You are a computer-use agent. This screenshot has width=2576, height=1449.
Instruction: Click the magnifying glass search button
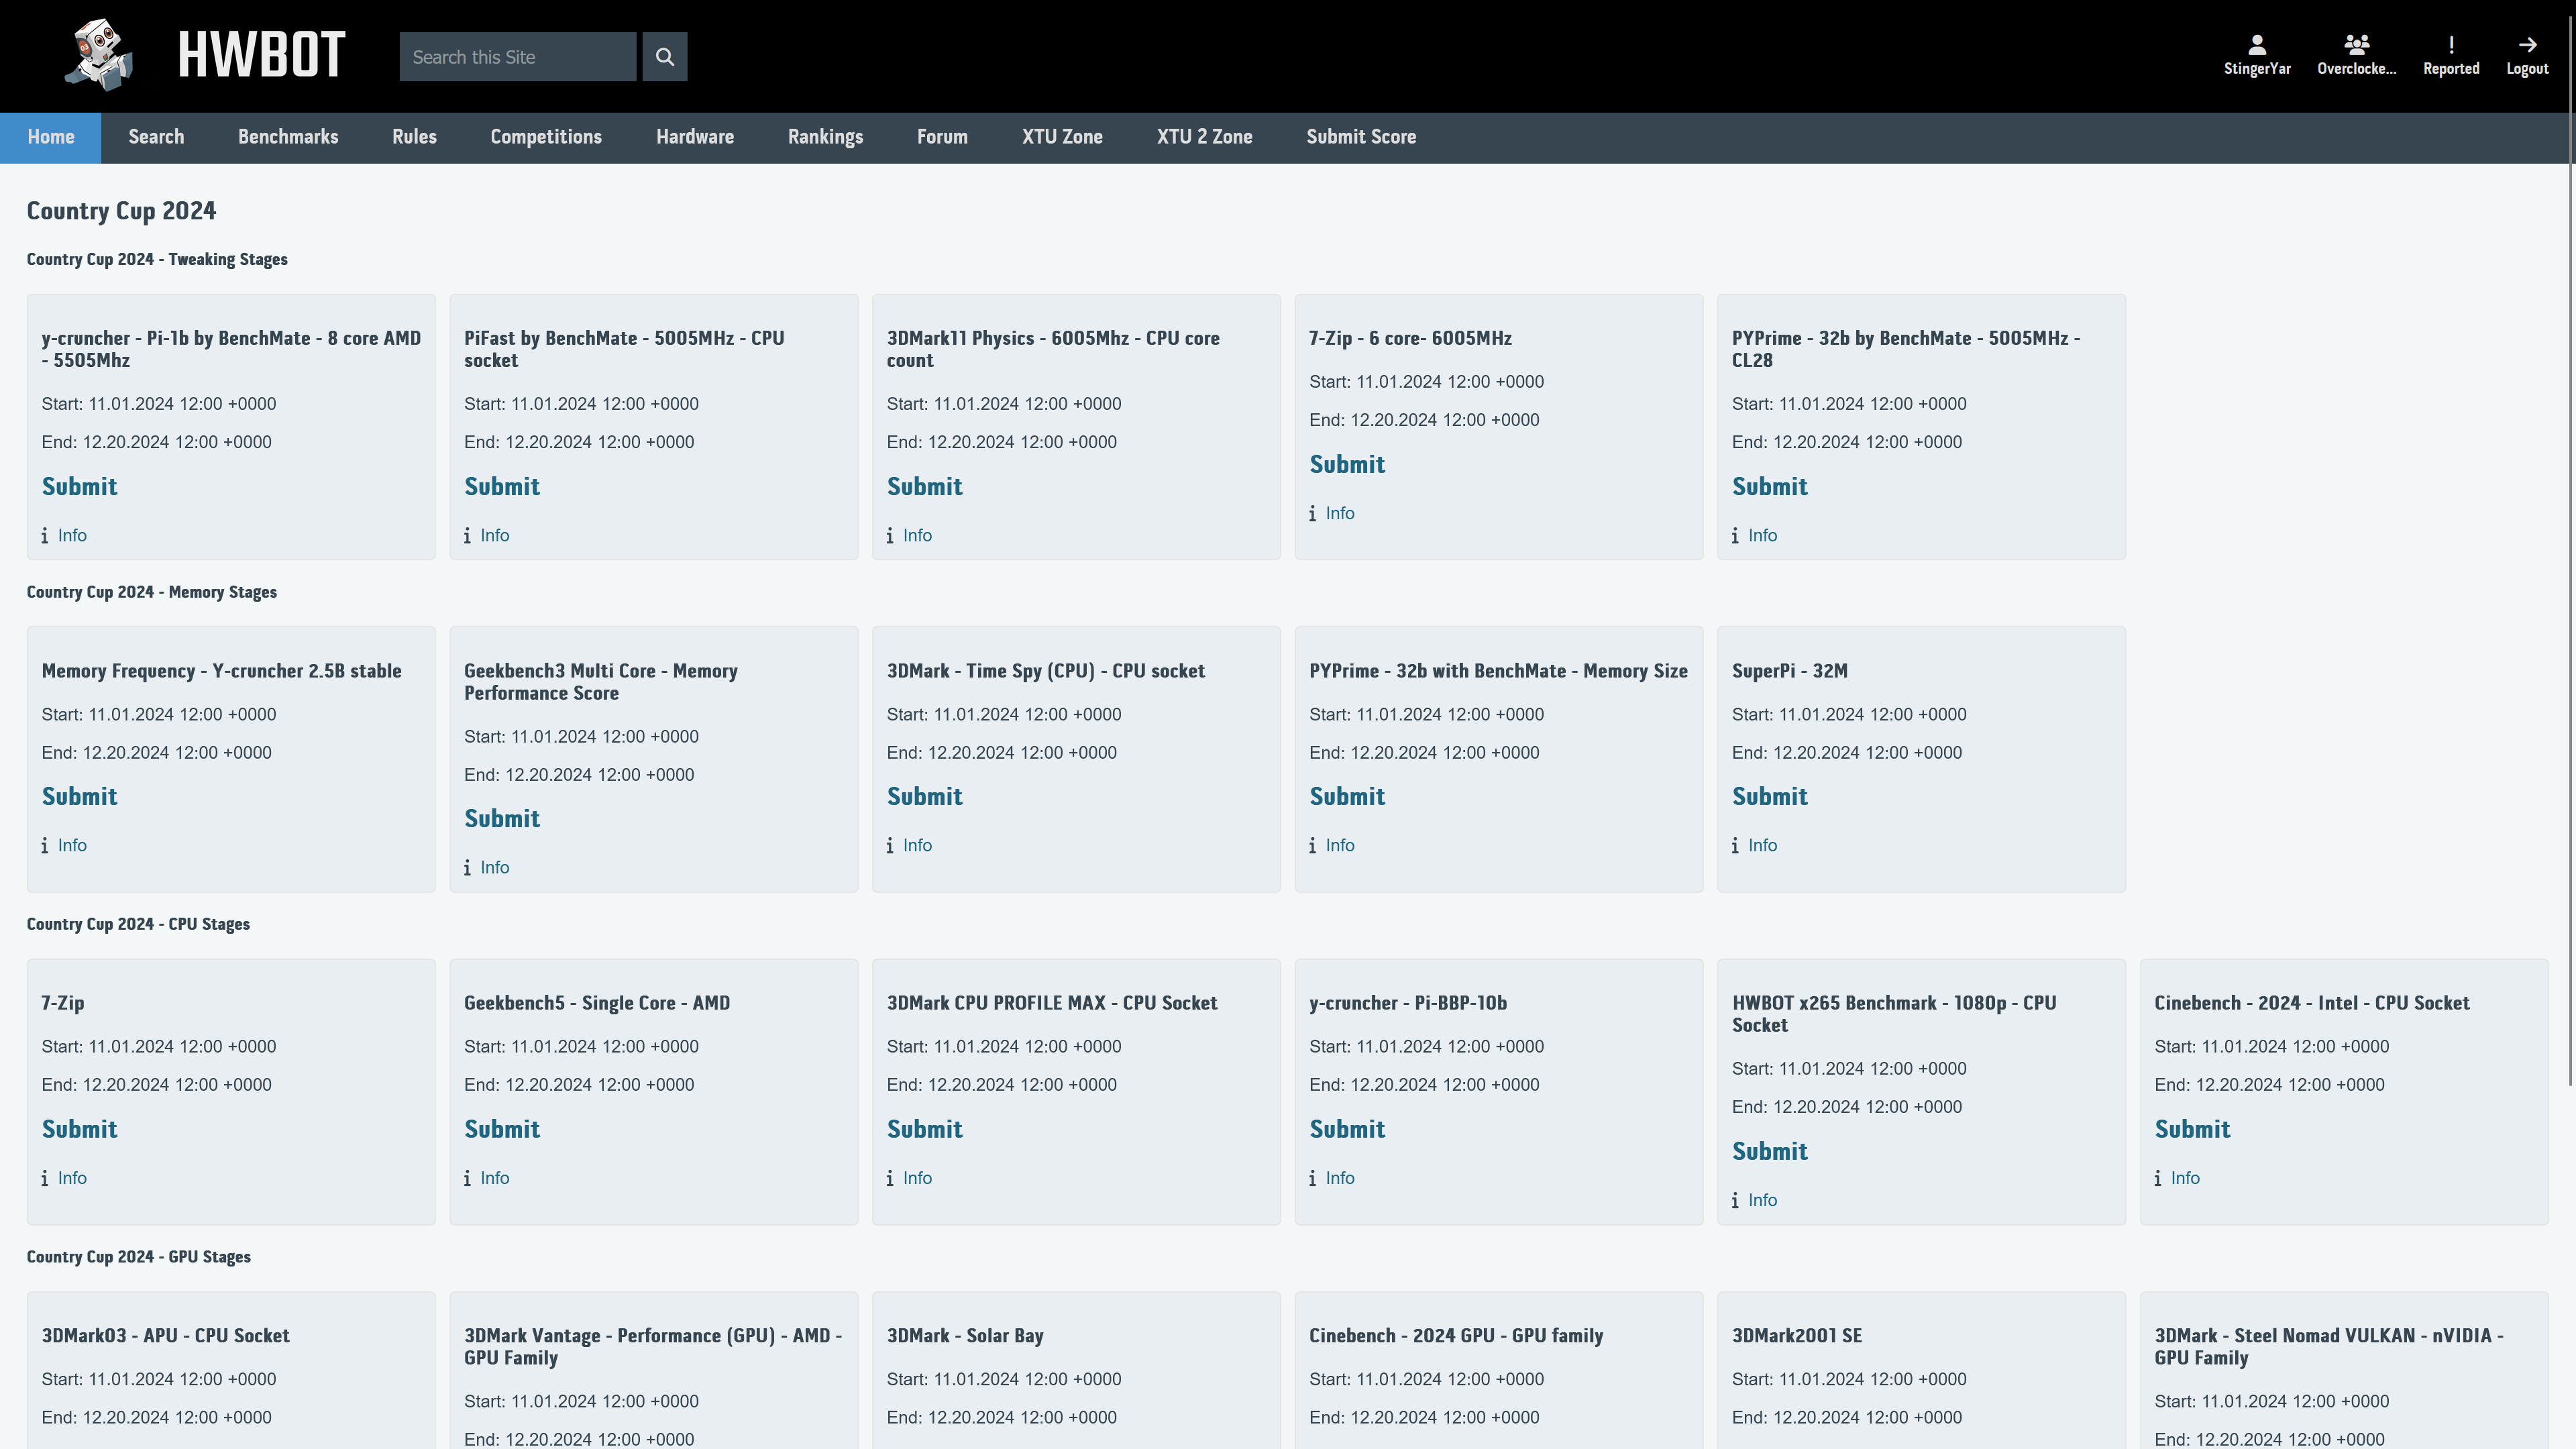[664, 57]
